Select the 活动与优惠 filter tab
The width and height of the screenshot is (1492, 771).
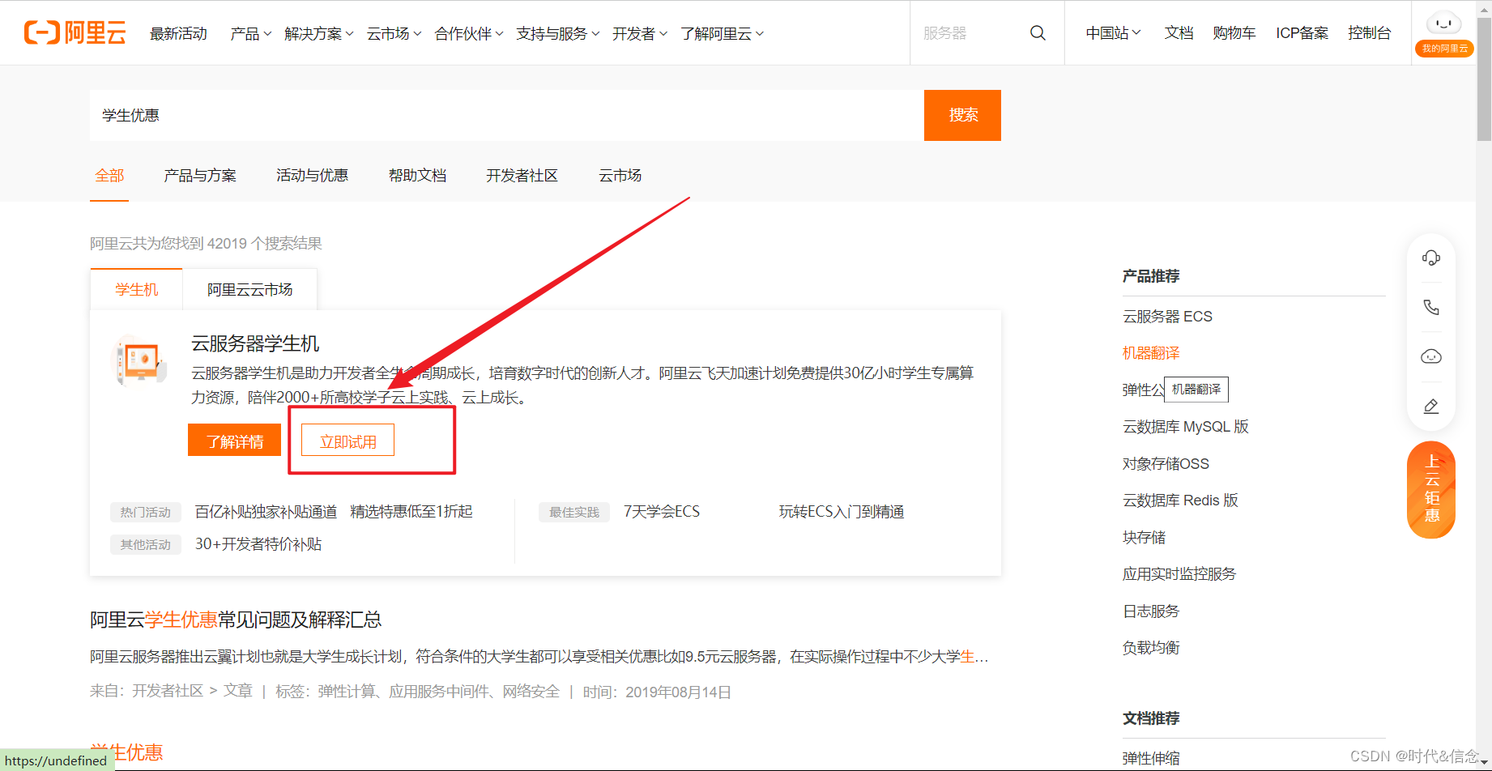point(312,176)
